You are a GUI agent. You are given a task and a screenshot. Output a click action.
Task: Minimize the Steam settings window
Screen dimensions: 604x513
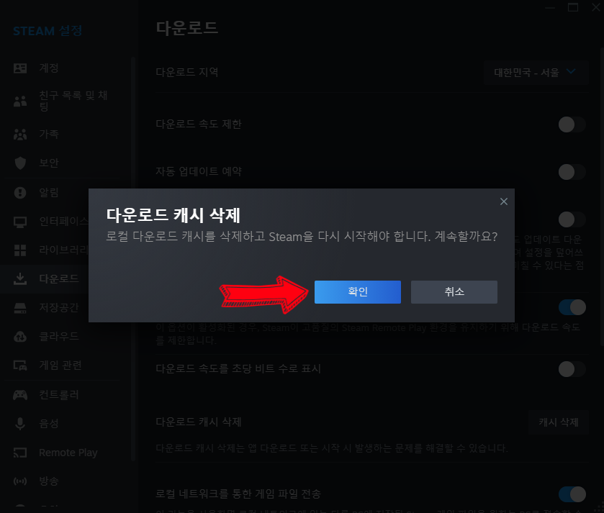[x=550, y=8]
